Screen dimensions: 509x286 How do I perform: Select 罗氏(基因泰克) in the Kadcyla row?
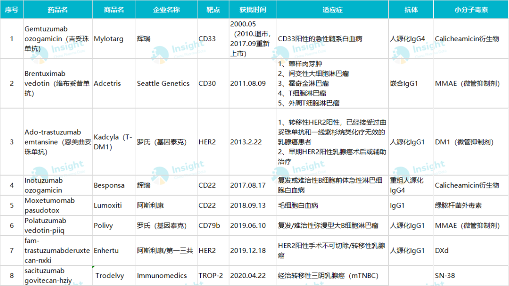[166, 142]
